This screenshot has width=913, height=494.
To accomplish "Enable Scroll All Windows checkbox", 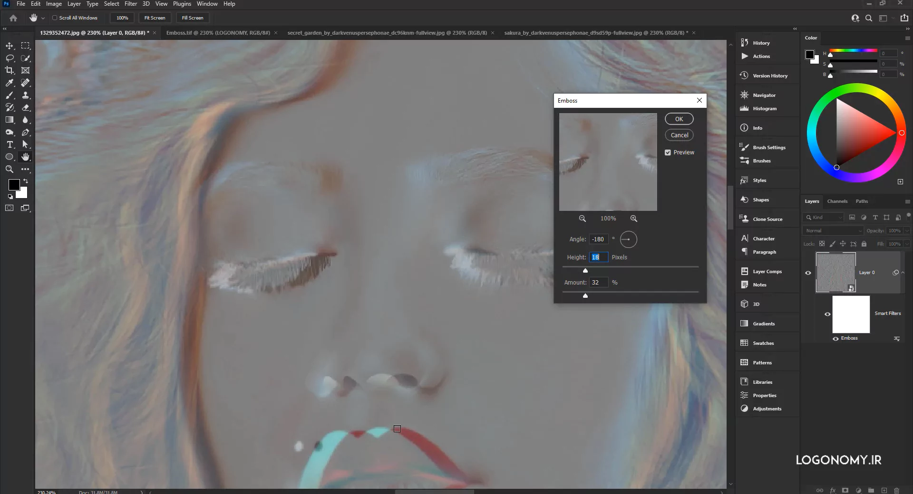I will [x=55, y=18].
